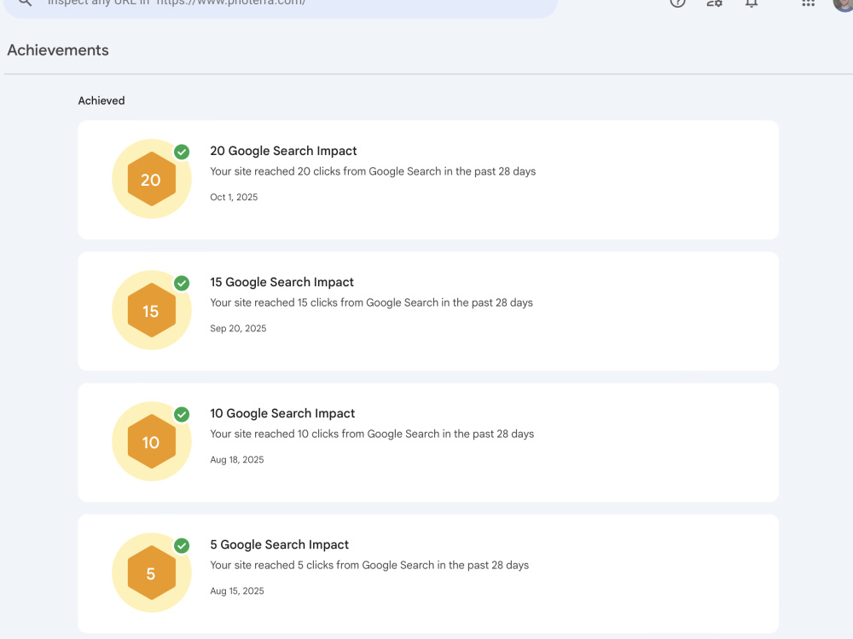
Task: Click the 'Achievements' page heading
Action: (x=58, y=50)
